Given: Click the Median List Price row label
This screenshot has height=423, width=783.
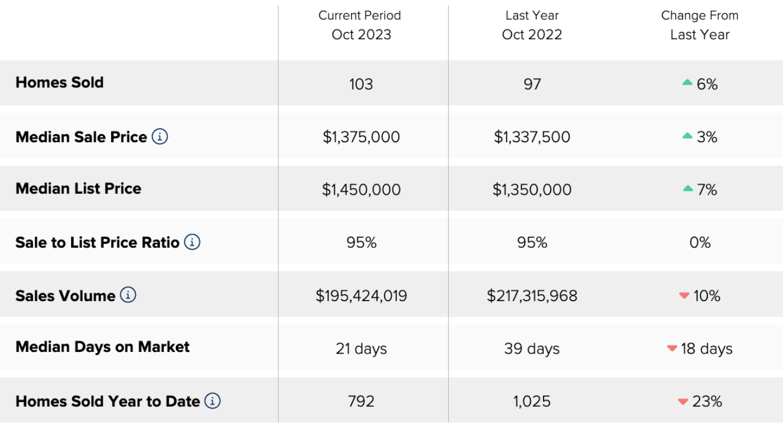Looking at the screenshot, I should 79,188.
